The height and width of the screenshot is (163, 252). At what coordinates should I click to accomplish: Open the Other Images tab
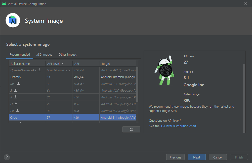(68, 55)
